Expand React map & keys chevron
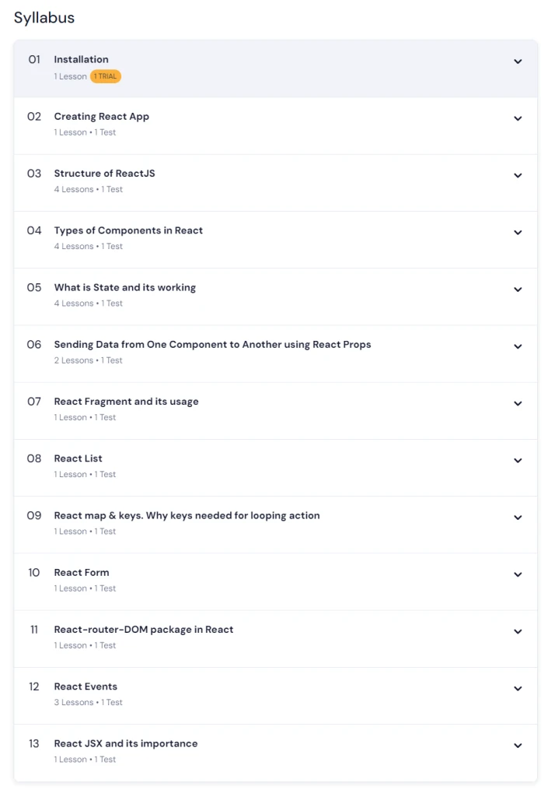 (x=518, y=517)
